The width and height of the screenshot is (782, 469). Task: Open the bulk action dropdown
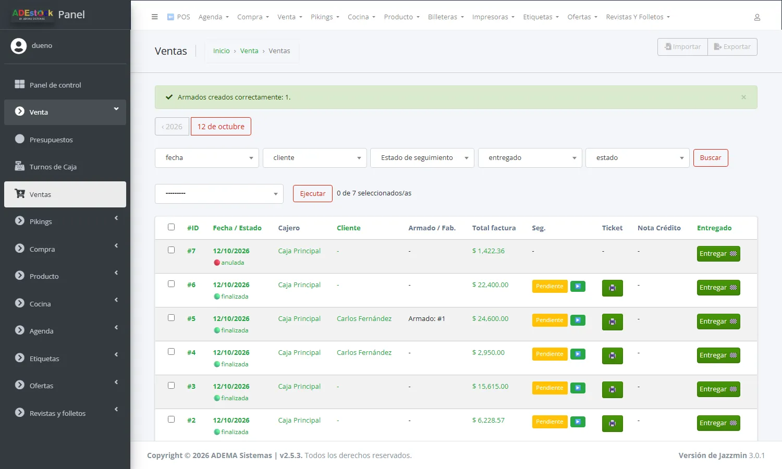[x=219, y=194]
